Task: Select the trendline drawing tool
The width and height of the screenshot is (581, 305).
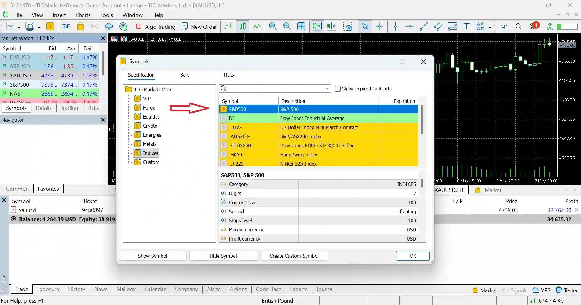Action: click(424, 27)
